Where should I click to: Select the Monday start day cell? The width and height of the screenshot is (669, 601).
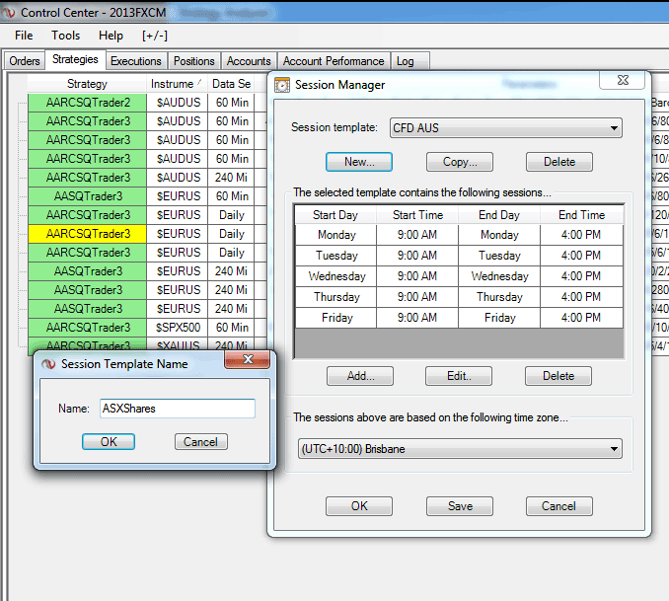pyautogui.click(x=336, y=235)
